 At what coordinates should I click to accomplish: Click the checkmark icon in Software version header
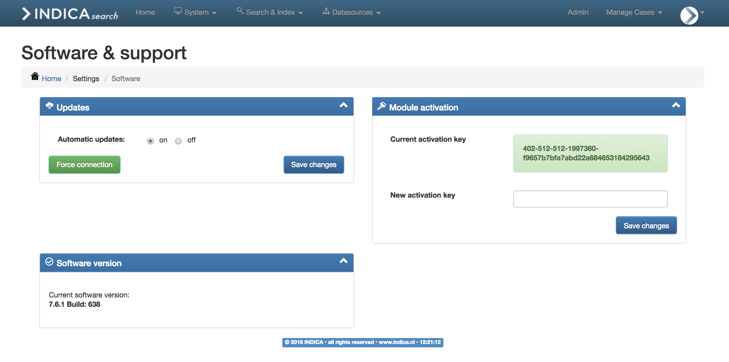(49, 262)
